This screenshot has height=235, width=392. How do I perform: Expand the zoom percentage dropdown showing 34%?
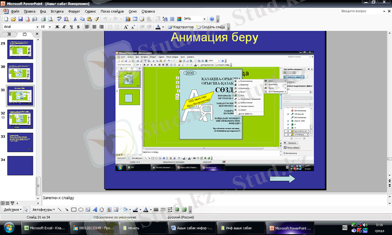pyautogui.click(x=204, y=19)
